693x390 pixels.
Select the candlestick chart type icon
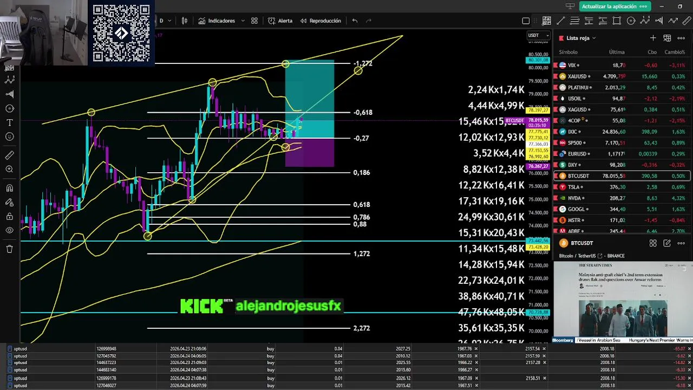tap(185, 21)
